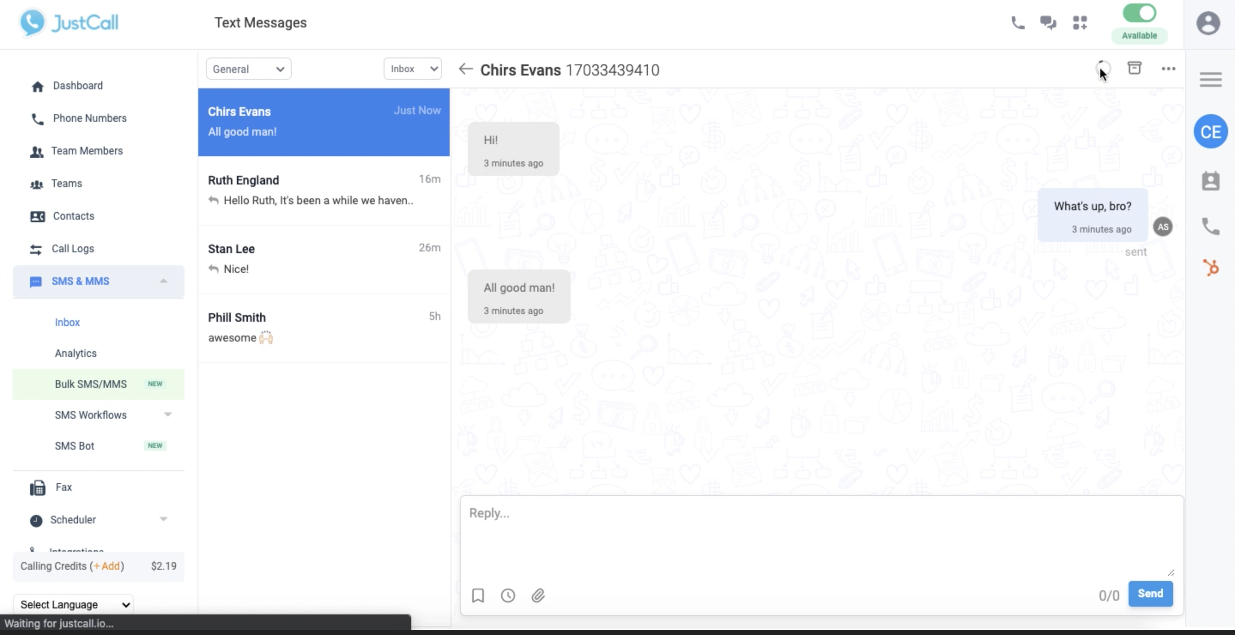Expand the SMS Workflows submenu arrow
Image resolution: width=1235 pixels, height=635 pixels.
[x=167, y=414]
